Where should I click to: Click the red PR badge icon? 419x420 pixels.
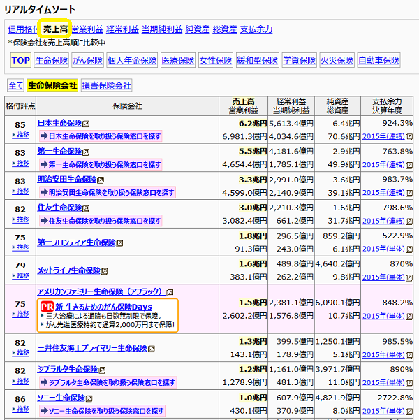[47, 306]
